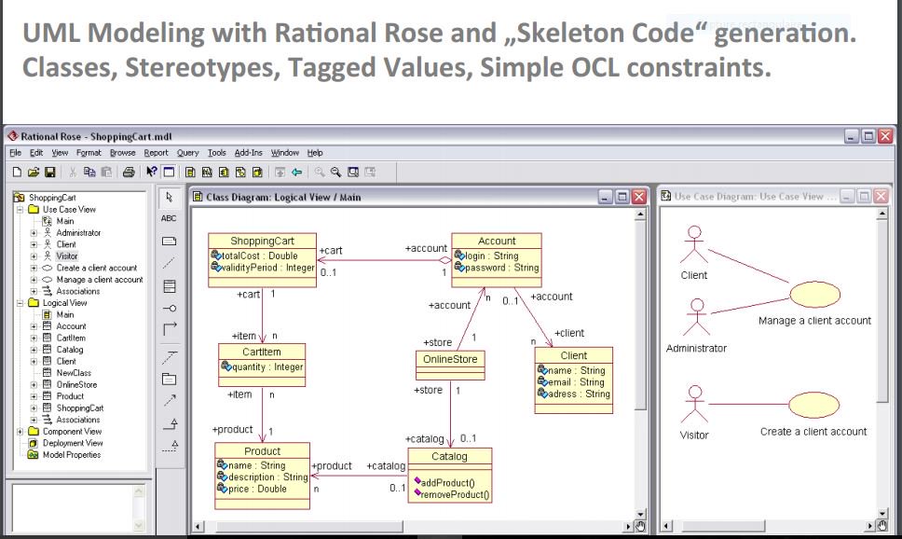The image size is (902, 539).
Task: Select the CartItem class in the browser tree
Action: pos(71,338)
